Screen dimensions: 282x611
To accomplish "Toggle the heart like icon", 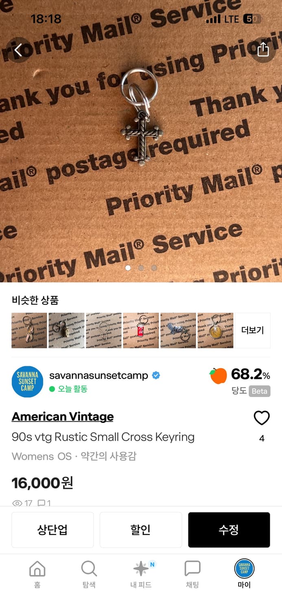I will [262, 418].
